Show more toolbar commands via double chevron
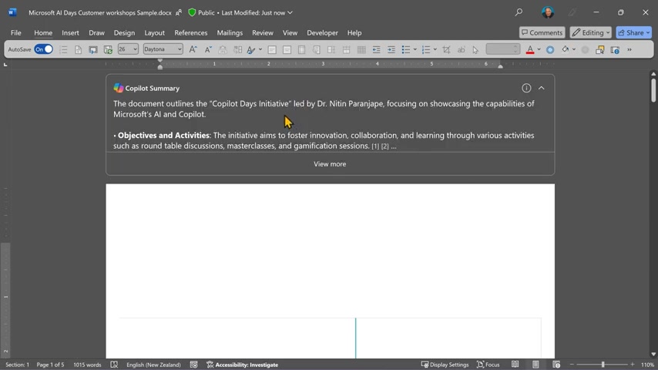The width and height of the screenshot is (658, 370). click(629, 49)
